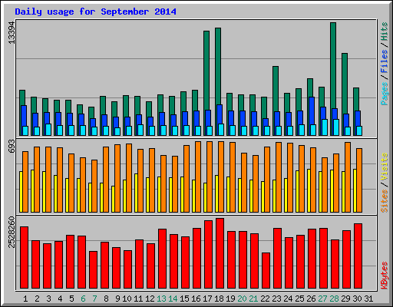
Task: Click the green Hits bar for day 7
Action: click(91, 113)
